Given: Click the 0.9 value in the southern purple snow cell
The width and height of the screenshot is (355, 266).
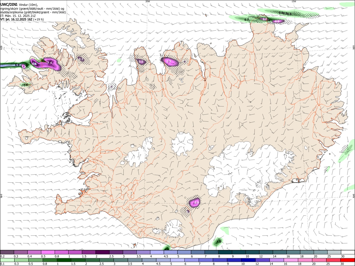Looking at the screenshot, I should click(x=197, y=203).
